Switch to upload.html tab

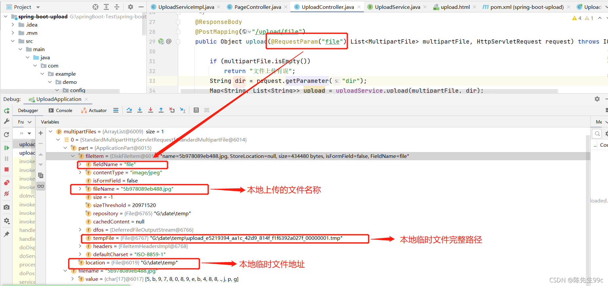[x=455, y=7]
